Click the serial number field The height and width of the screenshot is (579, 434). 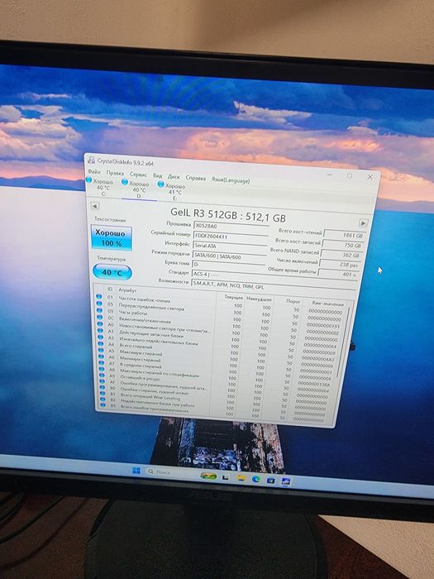231,237
